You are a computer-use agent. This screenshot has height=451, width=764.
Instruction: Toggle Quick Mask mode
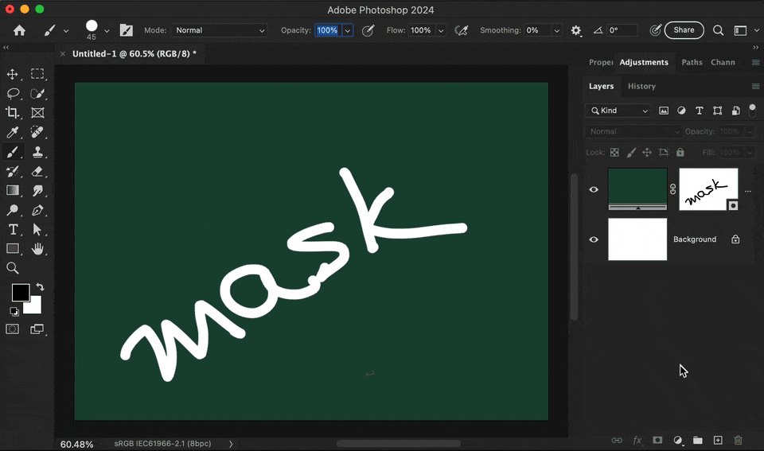[13, 329]
